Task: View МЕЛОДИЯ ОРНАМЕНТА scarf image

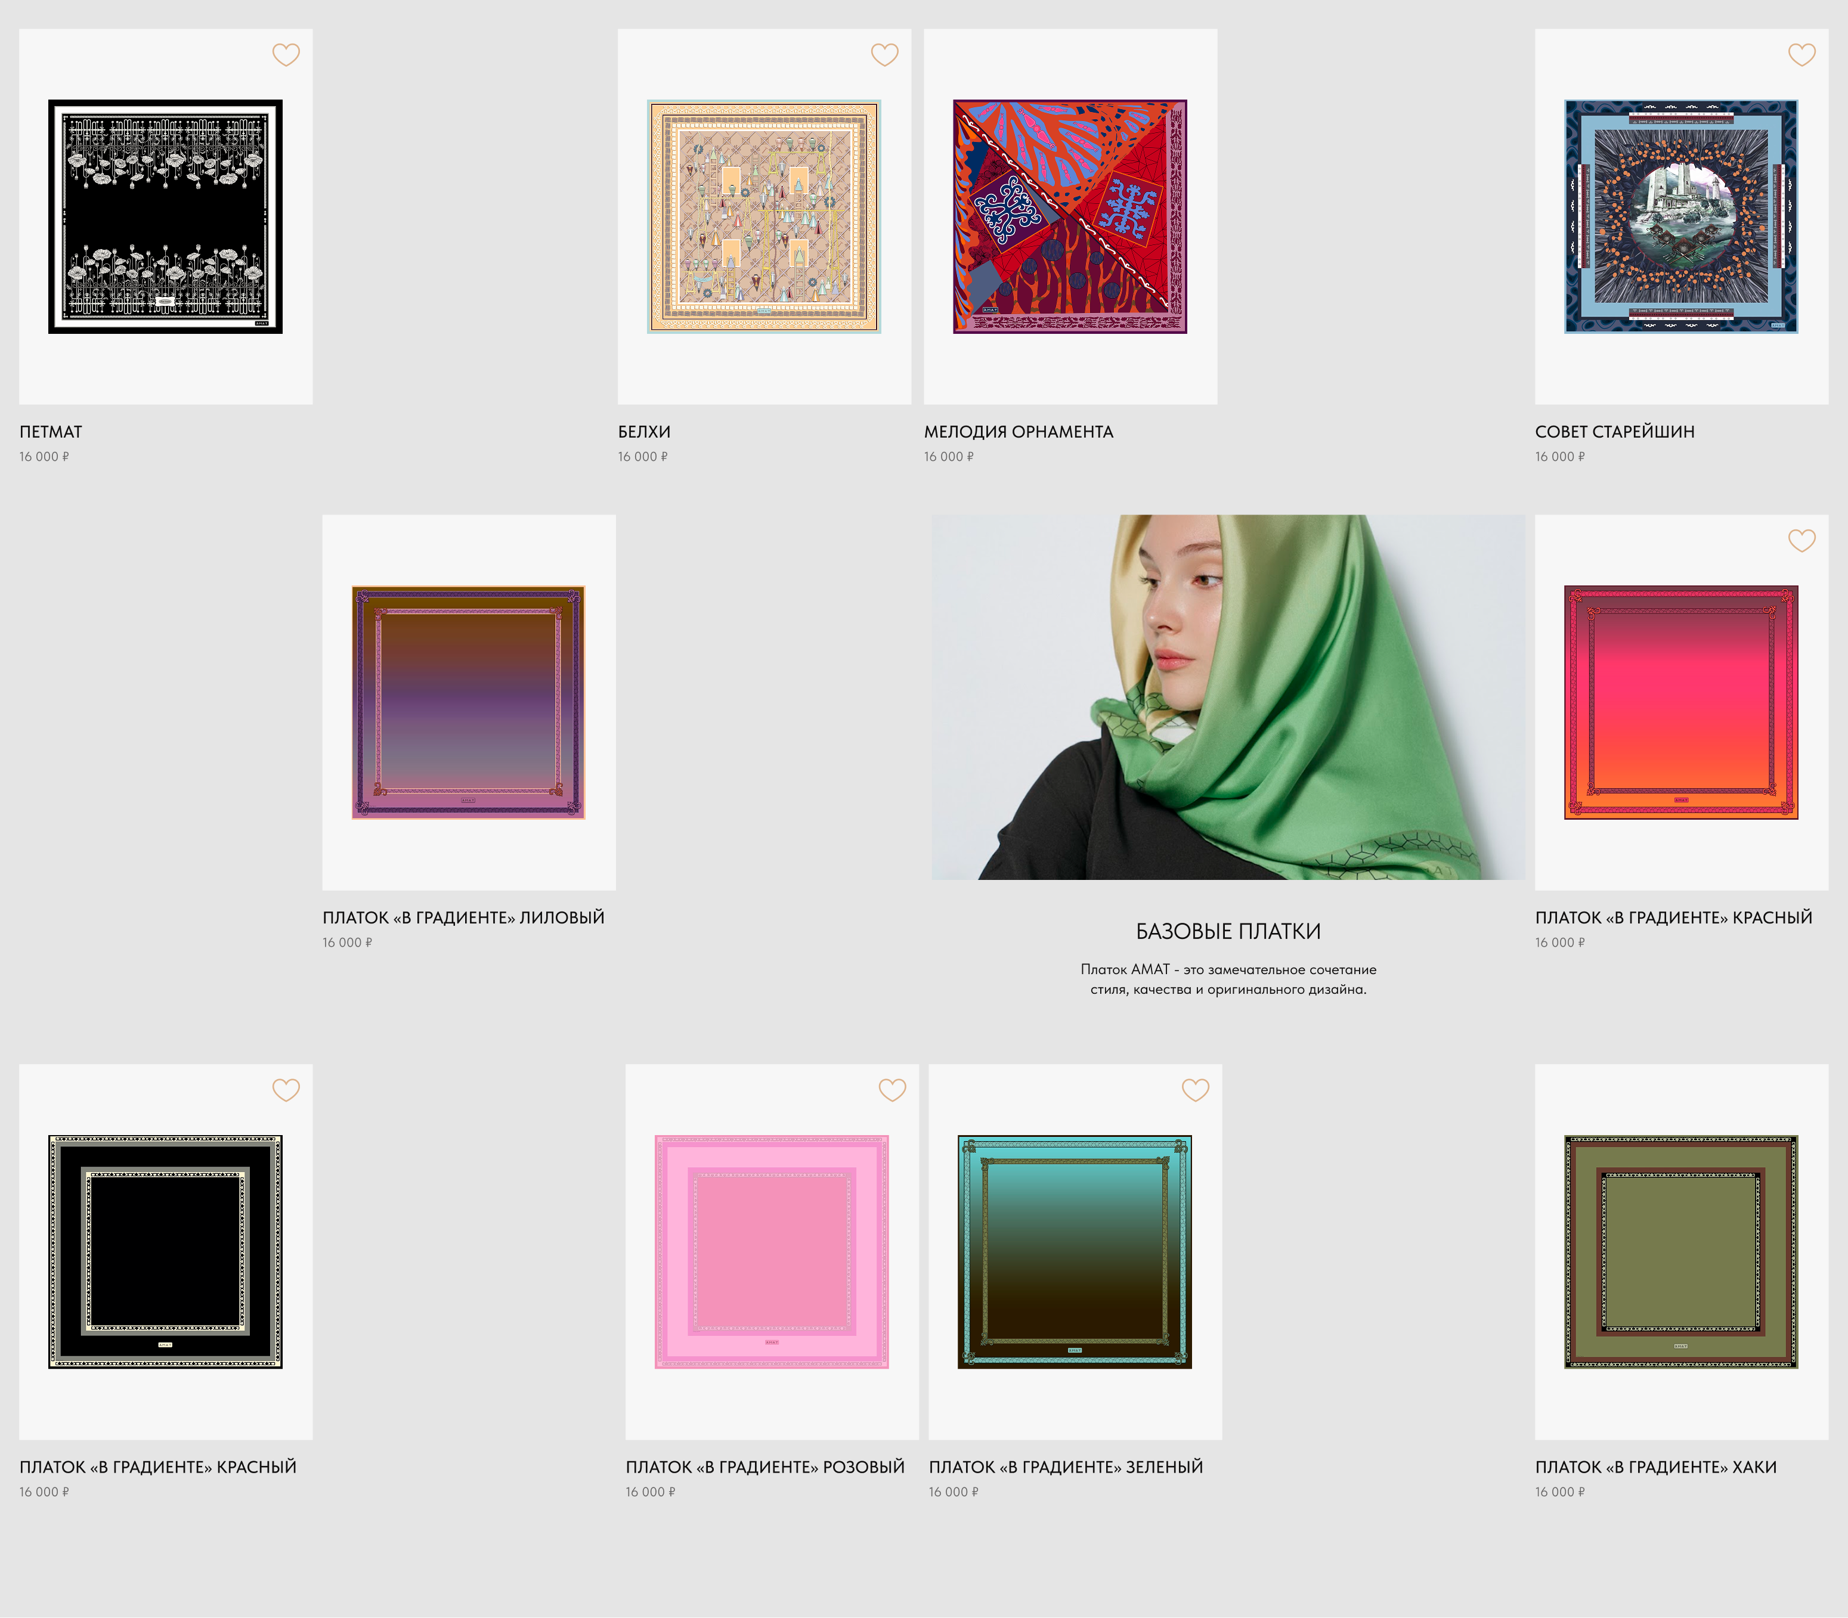Action: (x=1070, y=216)
